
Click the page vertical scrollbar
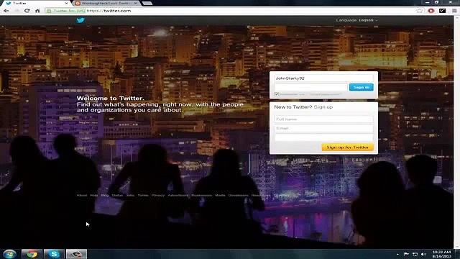(x=456, y=132)
